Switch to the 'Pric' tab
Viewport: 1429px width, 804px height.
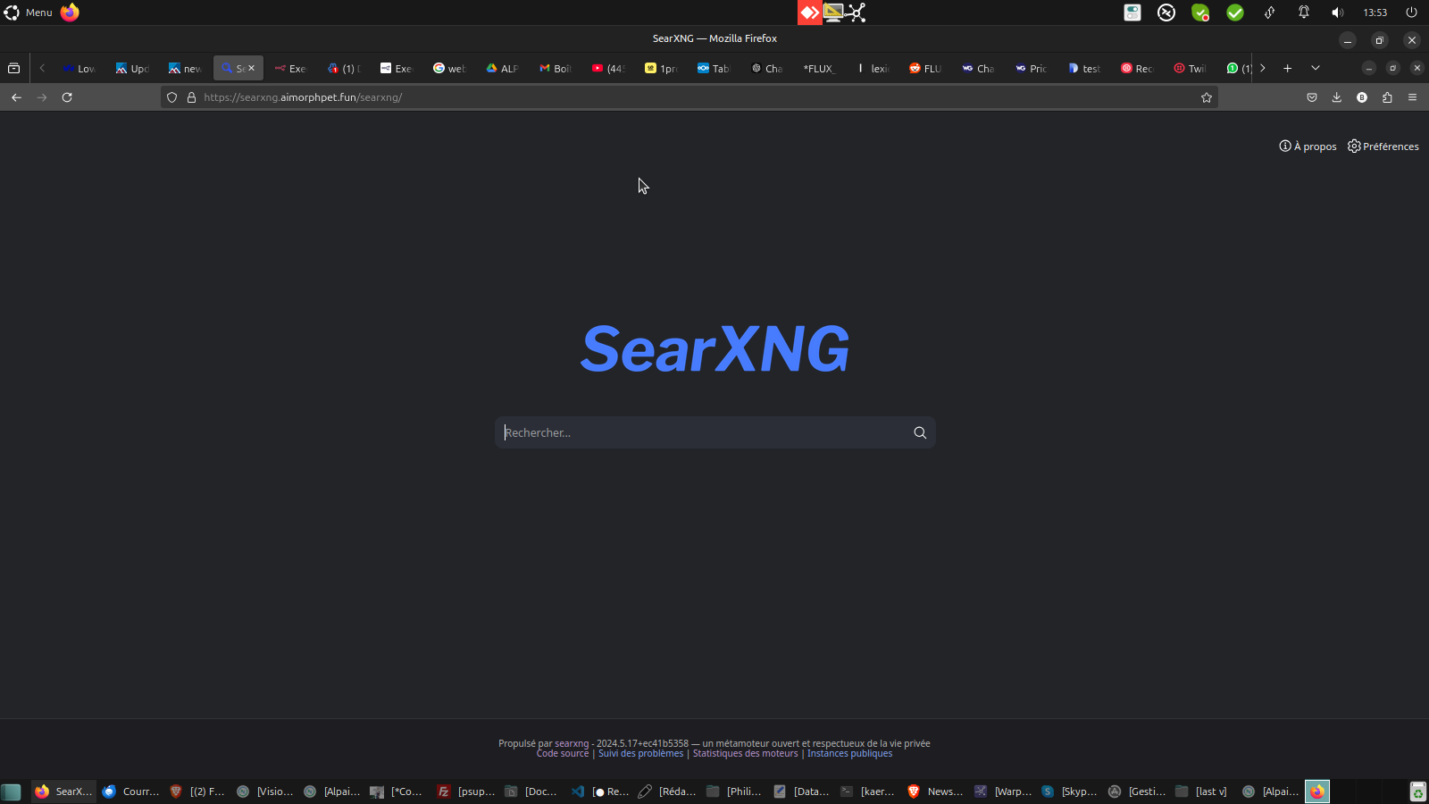(x=1032, y=68)
